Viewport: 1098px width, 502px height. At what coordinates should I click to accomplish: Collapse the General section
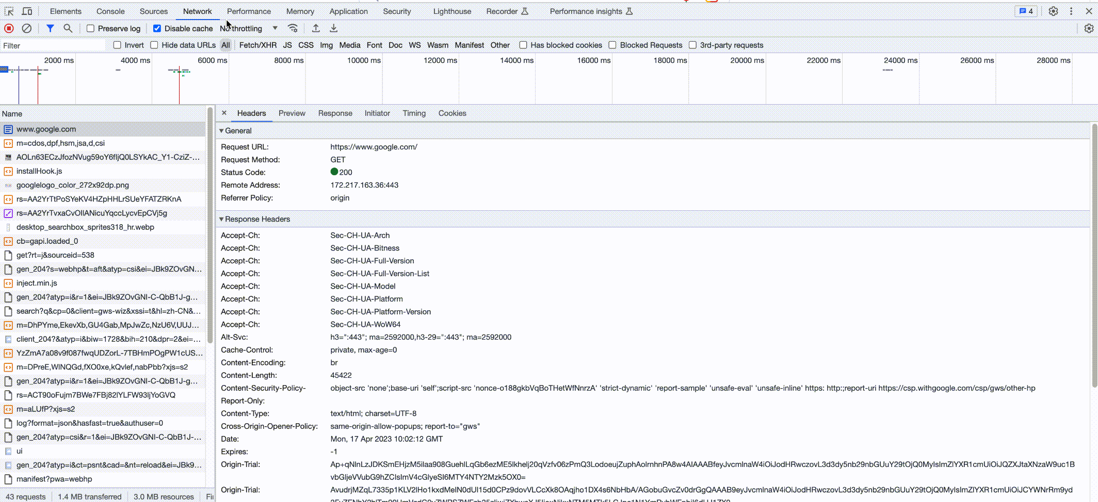(x=238, y=131)
